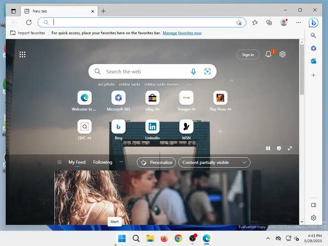
Task: Open notifications bell icon
Action: [268, 54]
